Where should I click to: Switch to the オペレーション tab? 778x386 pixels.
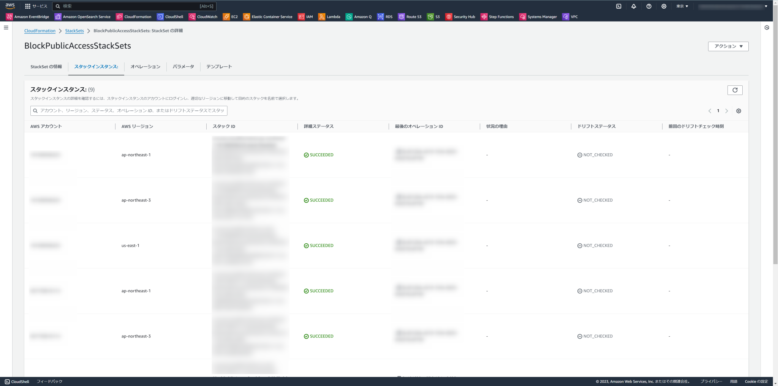pyautogui.click(x=145, y=66)
